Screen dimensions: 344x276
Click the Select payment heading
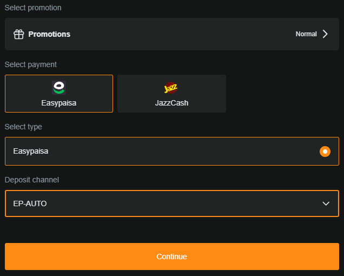pyautogui.click(x=30, y=64)
